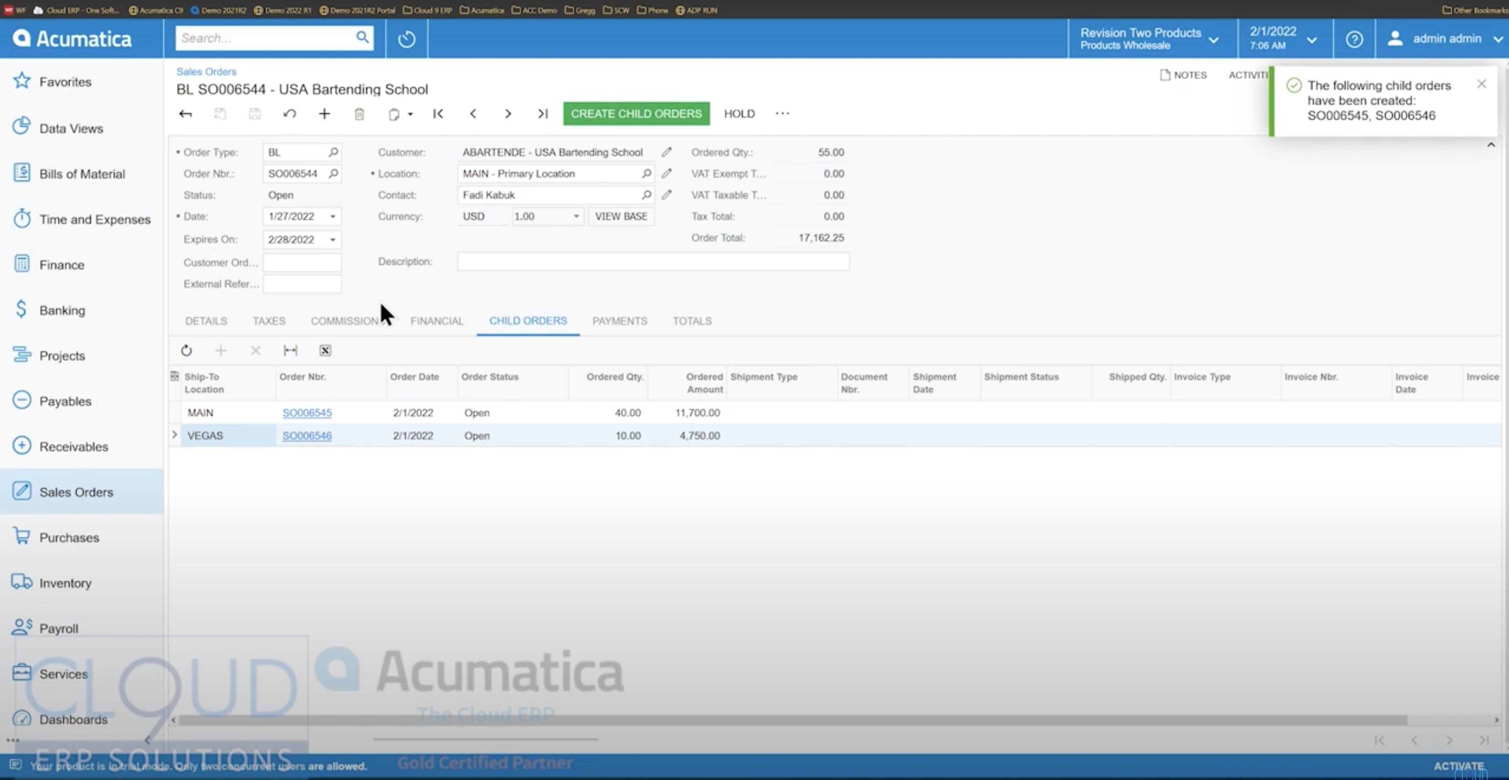Screen dimensions: 1509x780
Task: Open Dashboards workspace
Action: pos(60,718)
